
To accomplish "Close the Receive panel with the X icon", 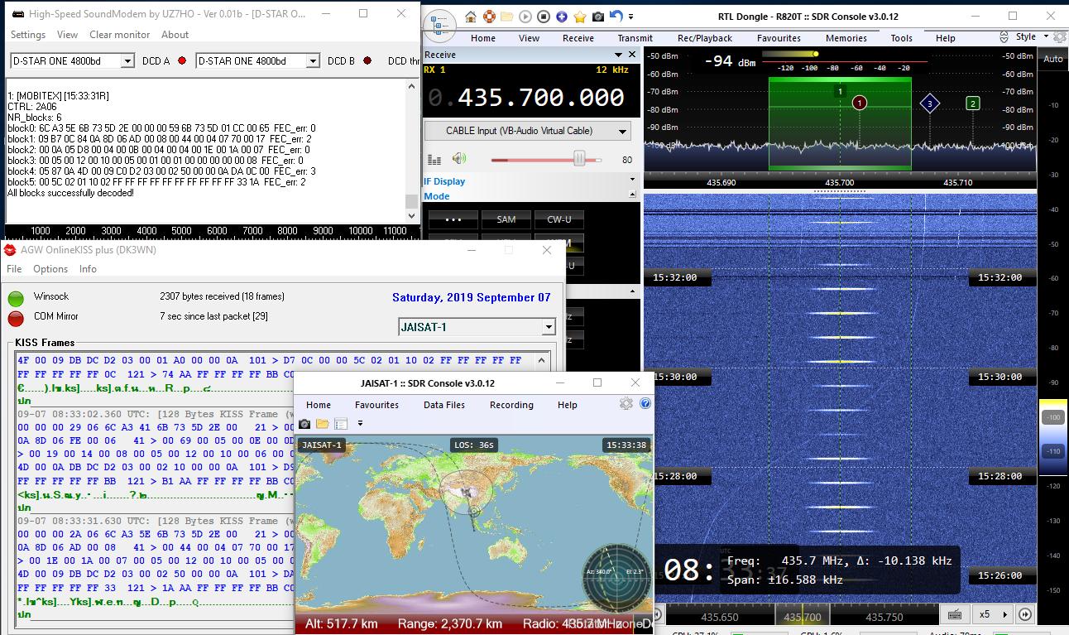I will [x=633, y=55].
